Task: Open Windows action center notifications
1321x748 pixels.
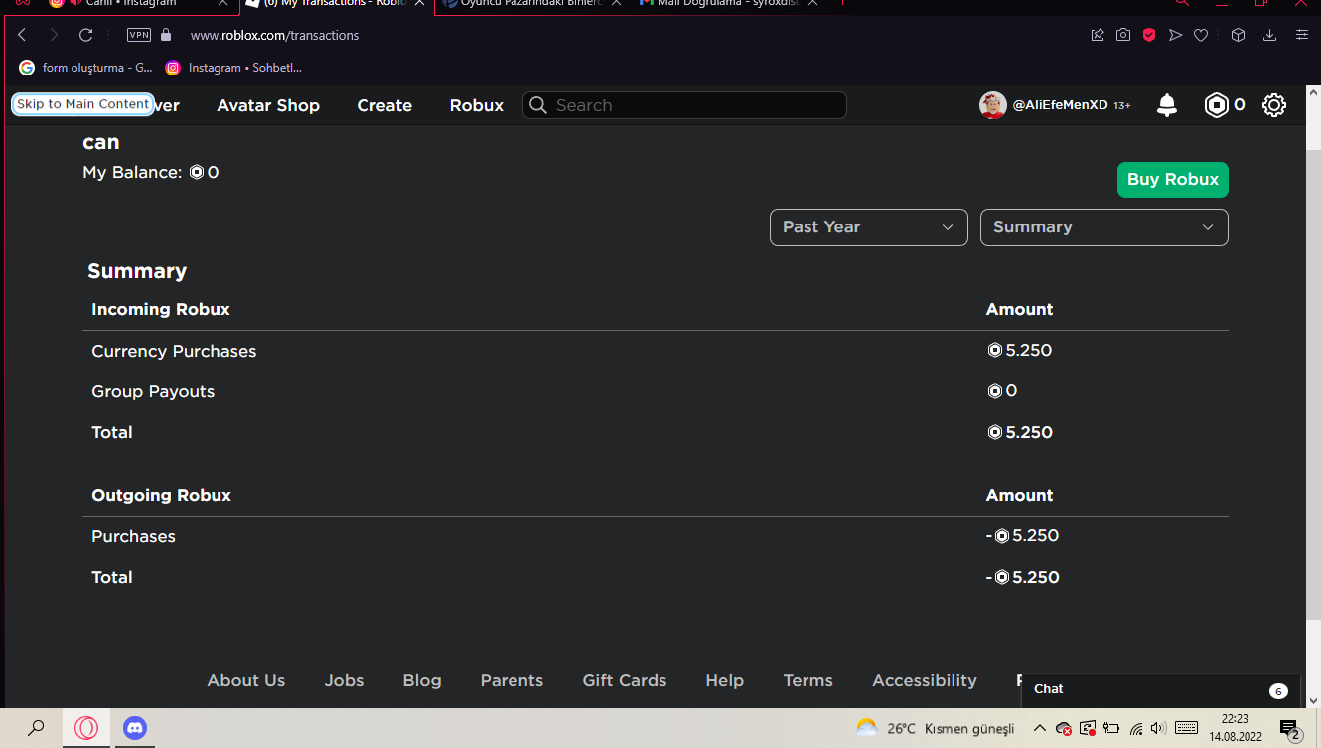Action: 1290,729
